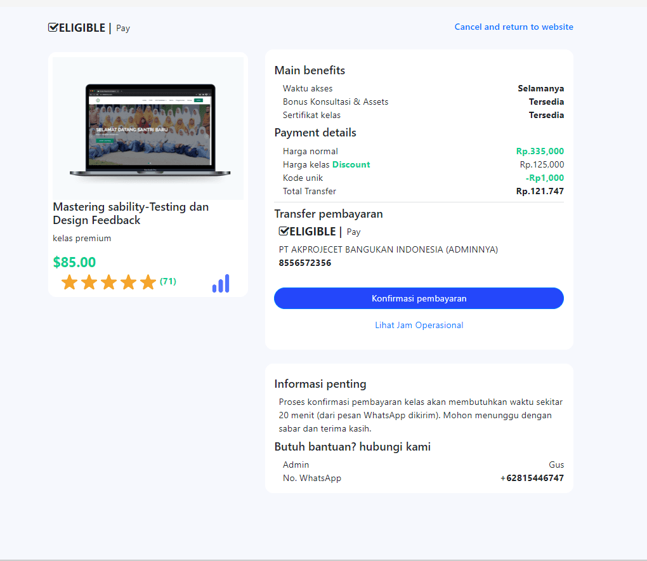Select the kelas premium label
This screenshot has height=561, width=647.
82,238
